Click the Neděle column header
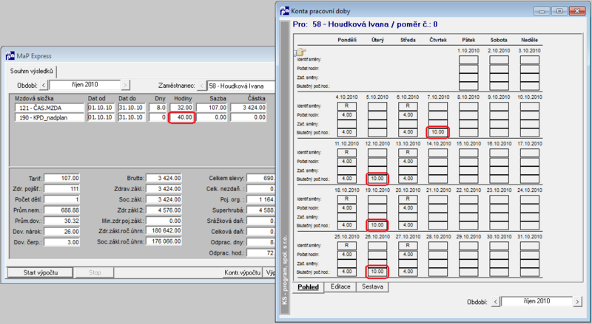Viewport: 592px width, 324px height. [529, 40]
